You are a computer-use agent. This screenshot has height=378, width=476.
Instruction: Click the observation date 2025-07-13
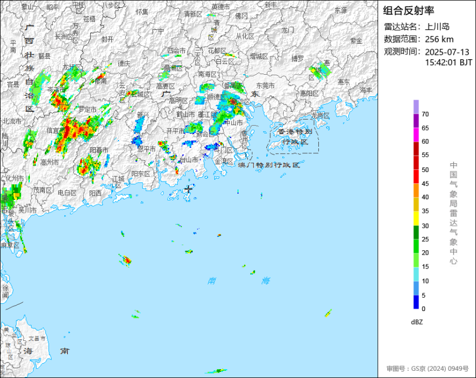(x=447, y=52)
